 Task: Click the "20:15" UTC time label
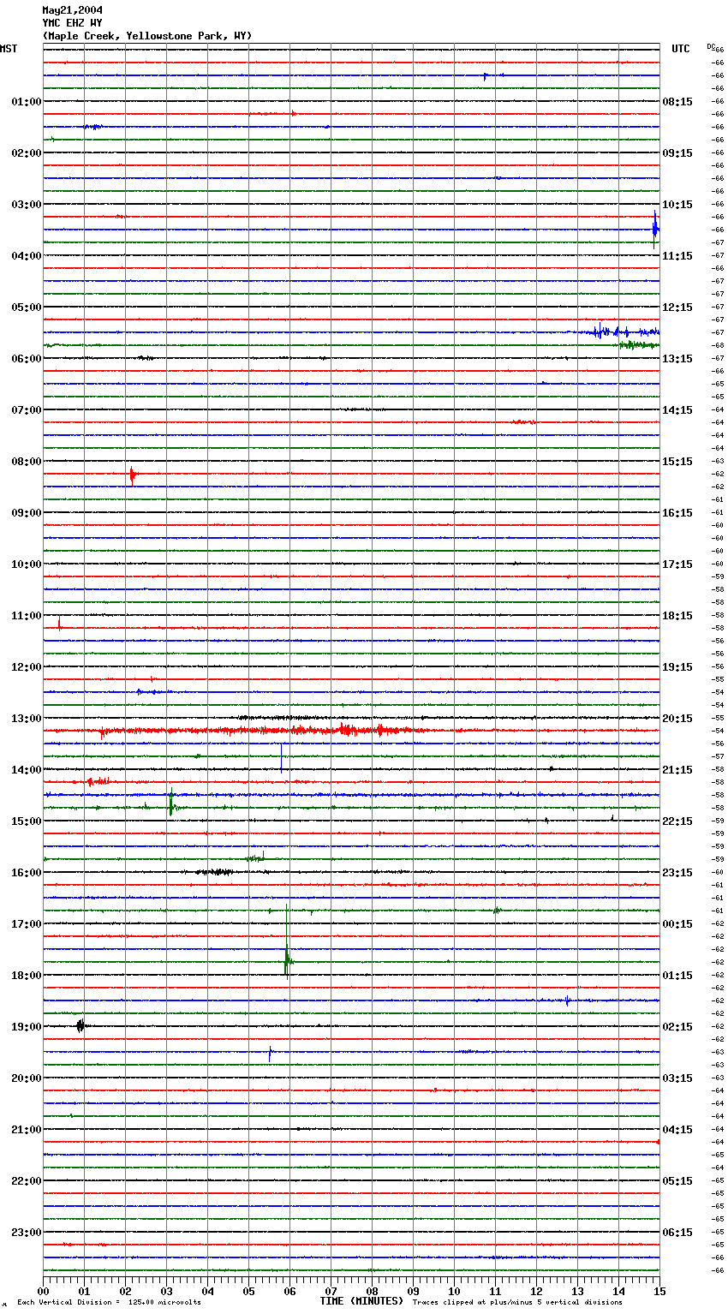pos(677,719)
